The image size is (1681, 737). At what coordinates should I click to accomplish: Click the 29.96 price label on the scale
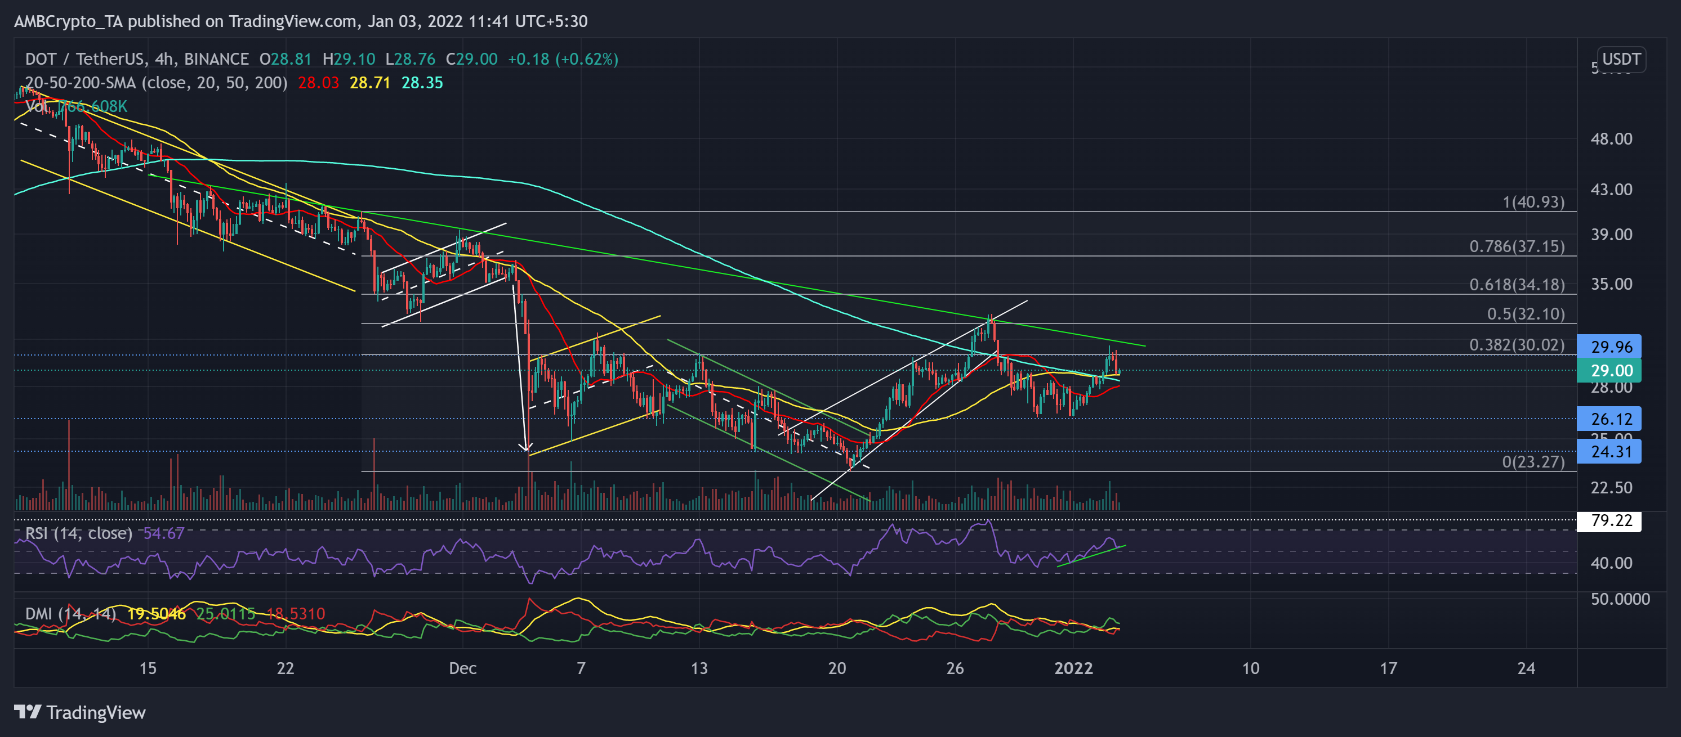(1611, 347)
